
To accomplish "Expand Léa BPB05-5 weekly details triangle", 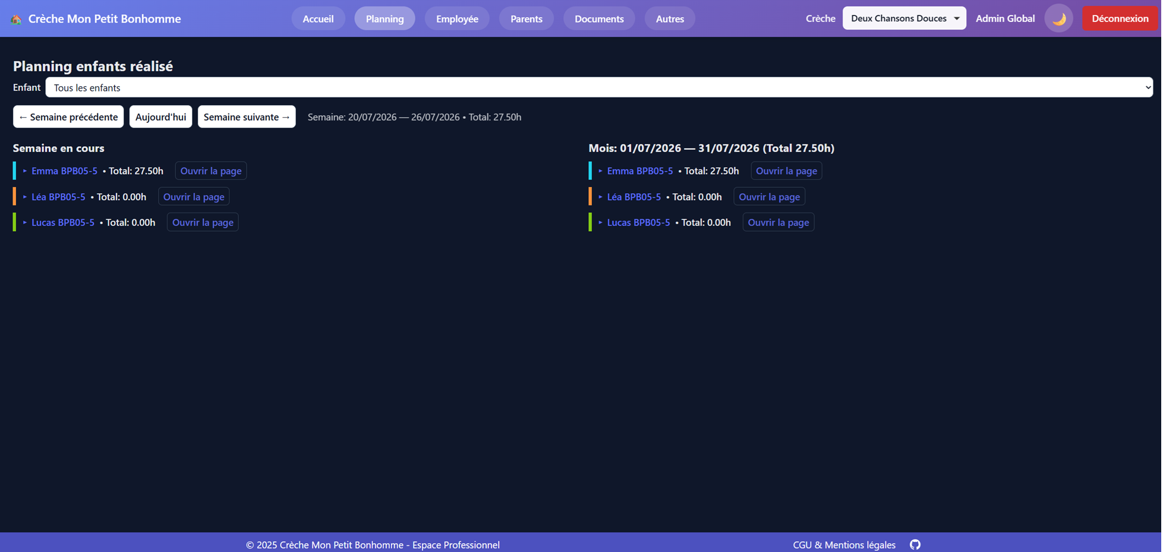I will pos(25,197).
